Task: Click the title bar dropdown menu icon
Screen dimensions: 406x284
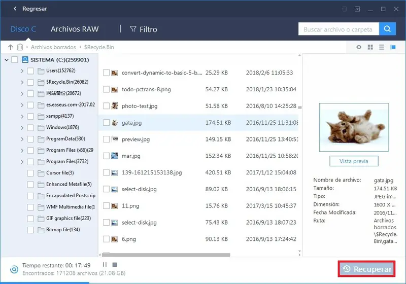Action: (x=357, y=9)
